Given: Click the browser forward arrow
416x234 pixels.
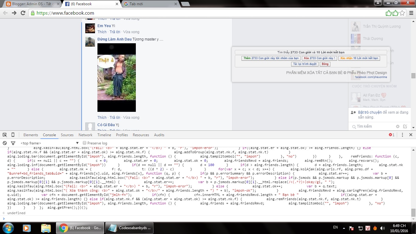Looking at the screenshot, I should click(14, 13).
